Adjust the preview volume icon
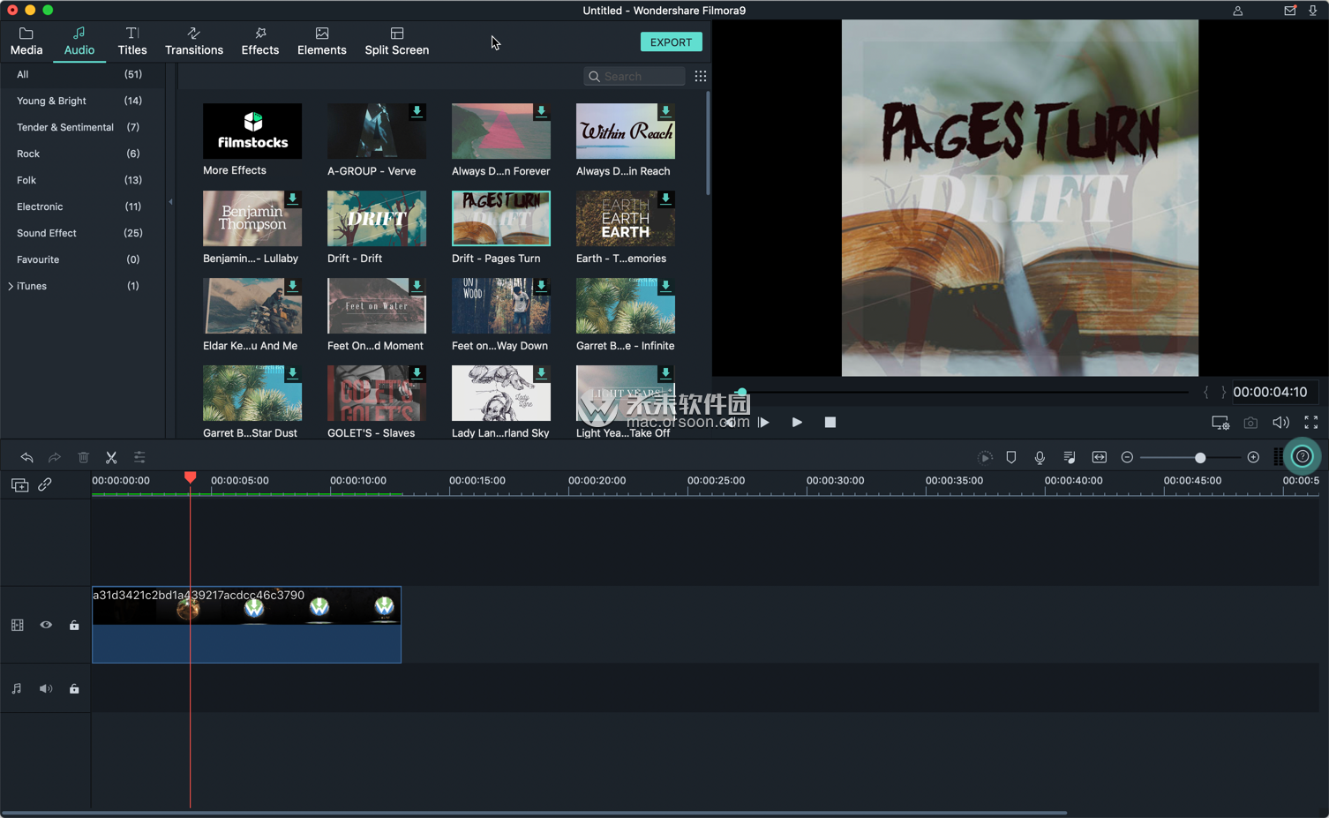This screenshot has height=818, width=1329. click(x=1280, y=423)
